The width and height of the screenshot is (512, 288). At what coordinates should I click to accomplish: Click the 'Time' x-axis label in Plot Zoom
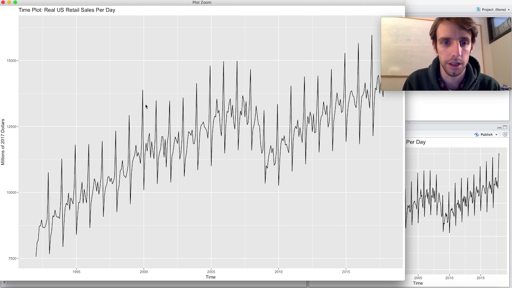coord(210,277)
